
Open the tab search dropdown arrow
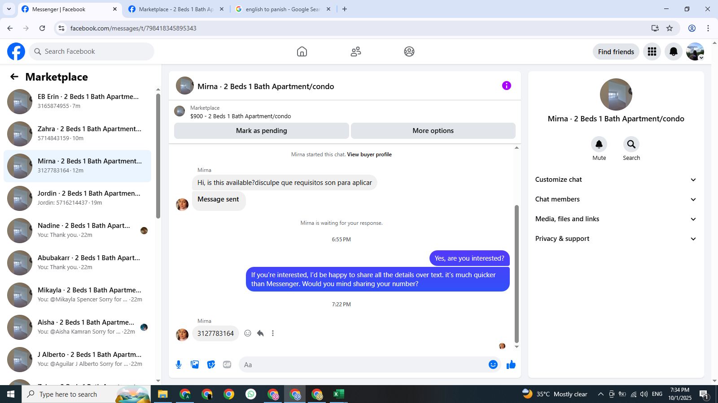pyautogui.click(x=9, y=9)
